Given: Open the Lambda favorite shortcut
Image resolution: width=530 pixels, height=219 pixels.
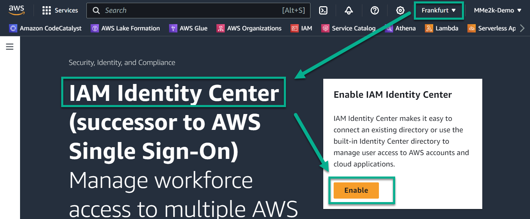Looking at the screenshot, I should coord(442,28).
